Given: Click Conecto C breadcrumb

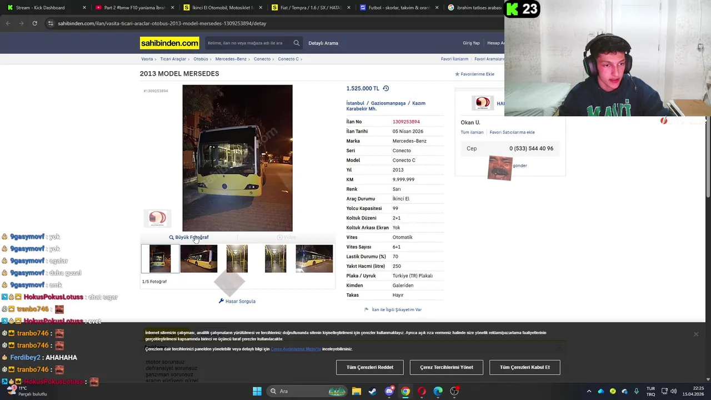Looking at the screenshot, I should (x=288, y=59).
